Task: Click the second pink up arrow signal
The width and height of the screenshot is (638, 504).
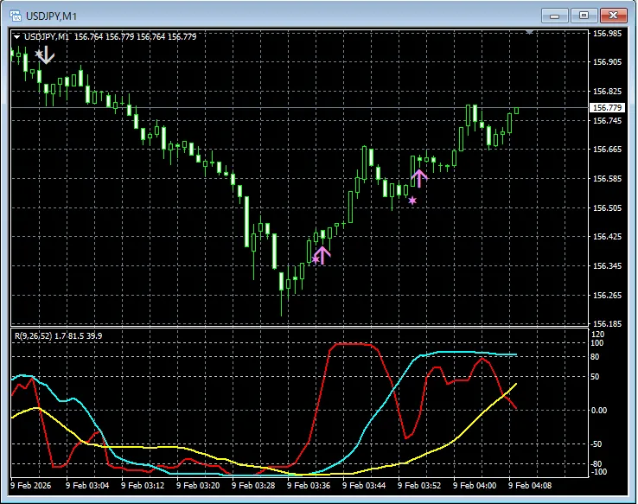Action: (x=419, y=178)
